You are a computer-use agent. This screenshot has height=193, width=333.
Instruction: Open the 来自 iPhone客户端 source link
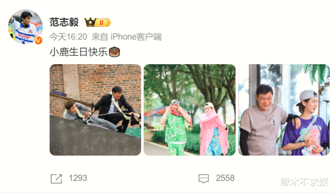(x=127, y=37)
